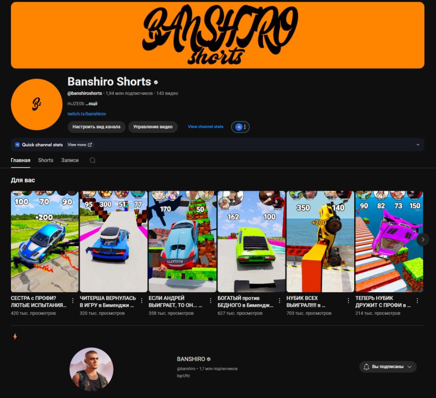Open the Вы подписаны subscription dropdown arrow
Screen dimensions: 436x398
(x=409, y=367)
